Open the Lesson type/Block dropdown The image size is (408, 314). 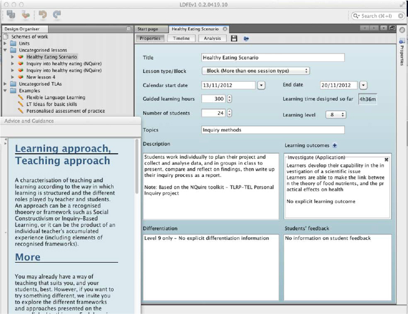point(255,71)
